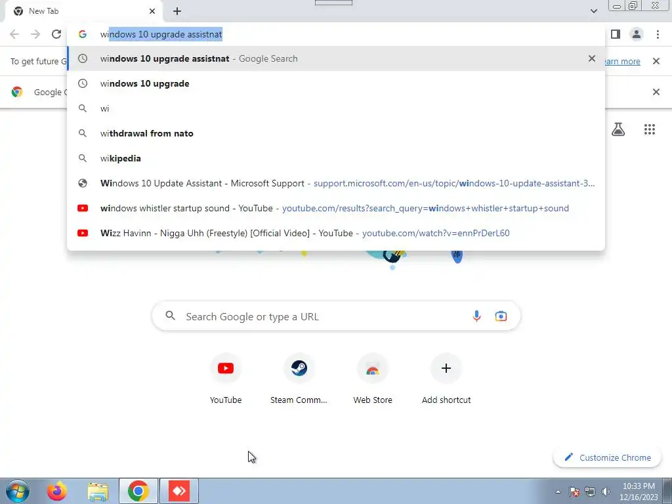This screenshot has height=504, width=672.
Task: Open Windows Explorer from the taskbar
Action: tap(98, 491)
